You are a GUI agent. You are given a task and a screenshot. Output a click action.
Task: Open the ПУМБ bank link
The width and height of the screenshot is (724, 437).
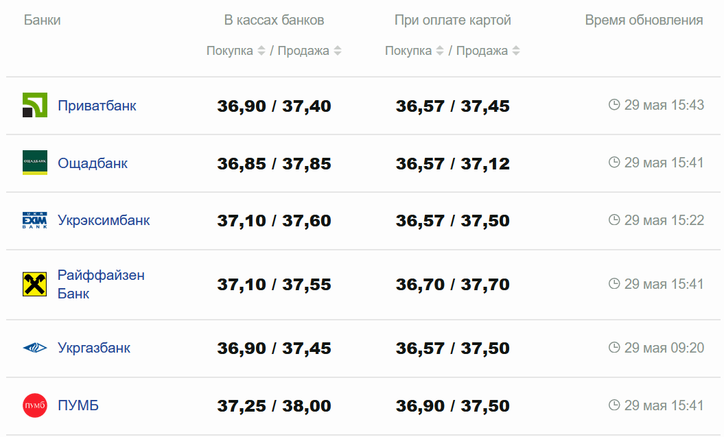pyautogui.click(x=78, y=405)
